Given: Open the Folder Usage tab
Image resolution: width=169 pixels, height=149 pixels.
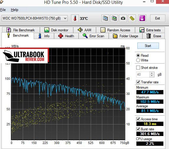Looking at the screenshot, I should tap(126, 36).
